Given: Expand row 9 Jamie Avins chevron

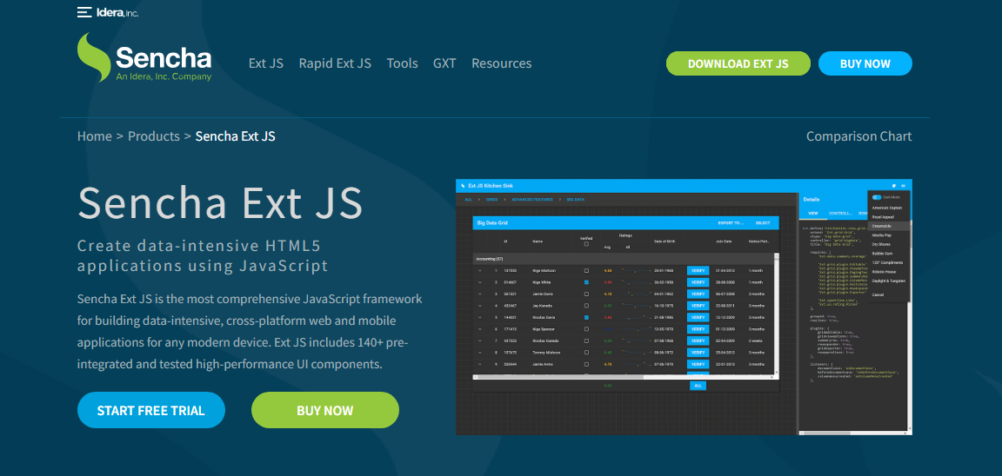Looking at the screenshot, I should coord(480,364).
